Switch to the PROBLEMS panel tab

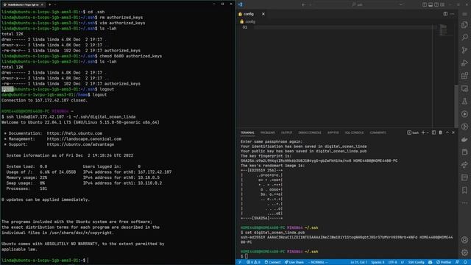click(268, 132)
